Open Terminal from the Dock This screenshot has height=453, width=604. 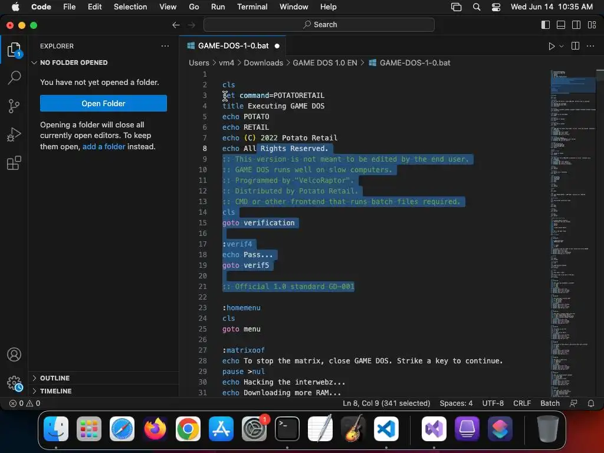(287, 429)
